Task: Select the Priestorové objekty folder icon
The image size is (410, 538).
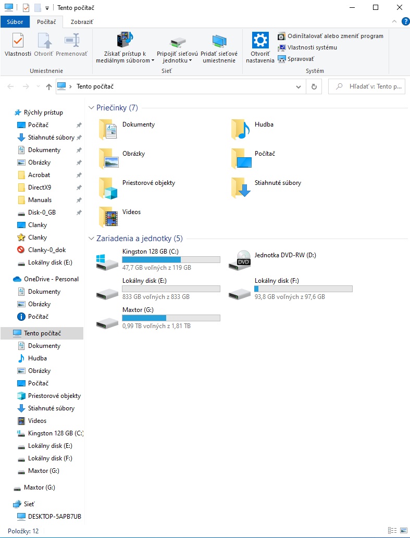Action: pyautogui.click(x=108, y=187)
